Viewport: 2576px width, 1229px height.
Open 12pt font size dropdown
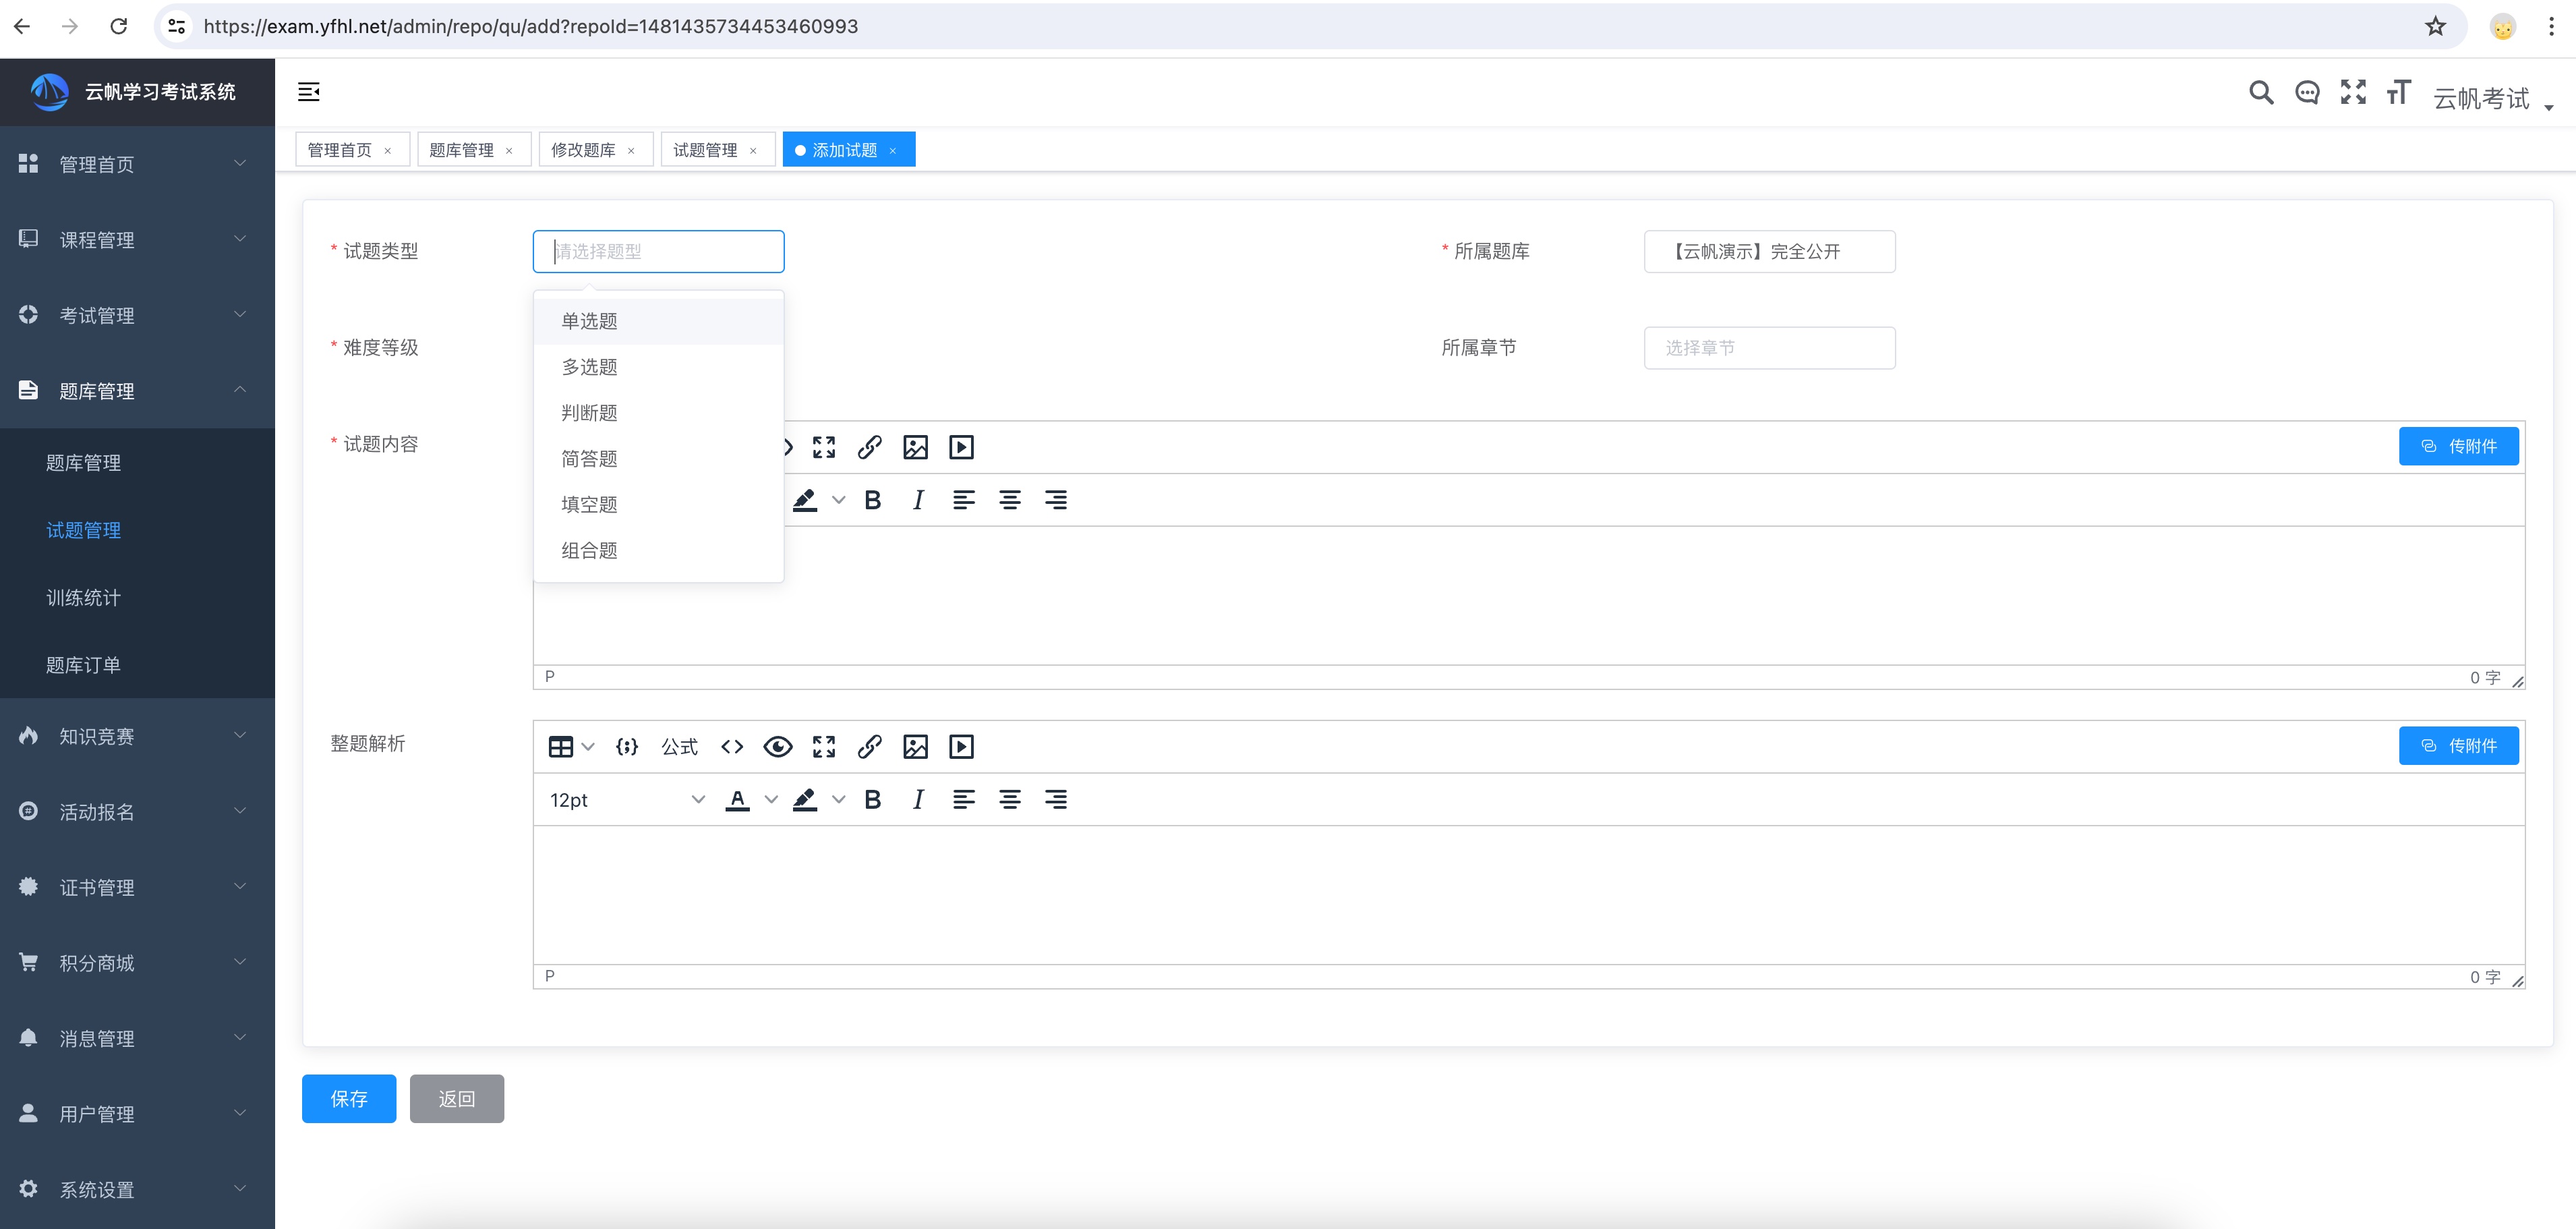[627, 800]
